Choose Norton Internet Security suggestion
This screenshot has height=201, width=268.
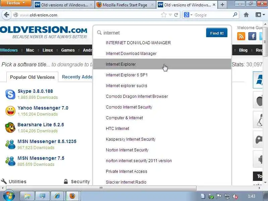[162, 150]
